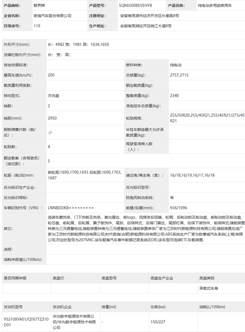Click the 最高车速(km/h) label
Image resolution: width=245 pixels, height=332 pixels.
point(18,75)
